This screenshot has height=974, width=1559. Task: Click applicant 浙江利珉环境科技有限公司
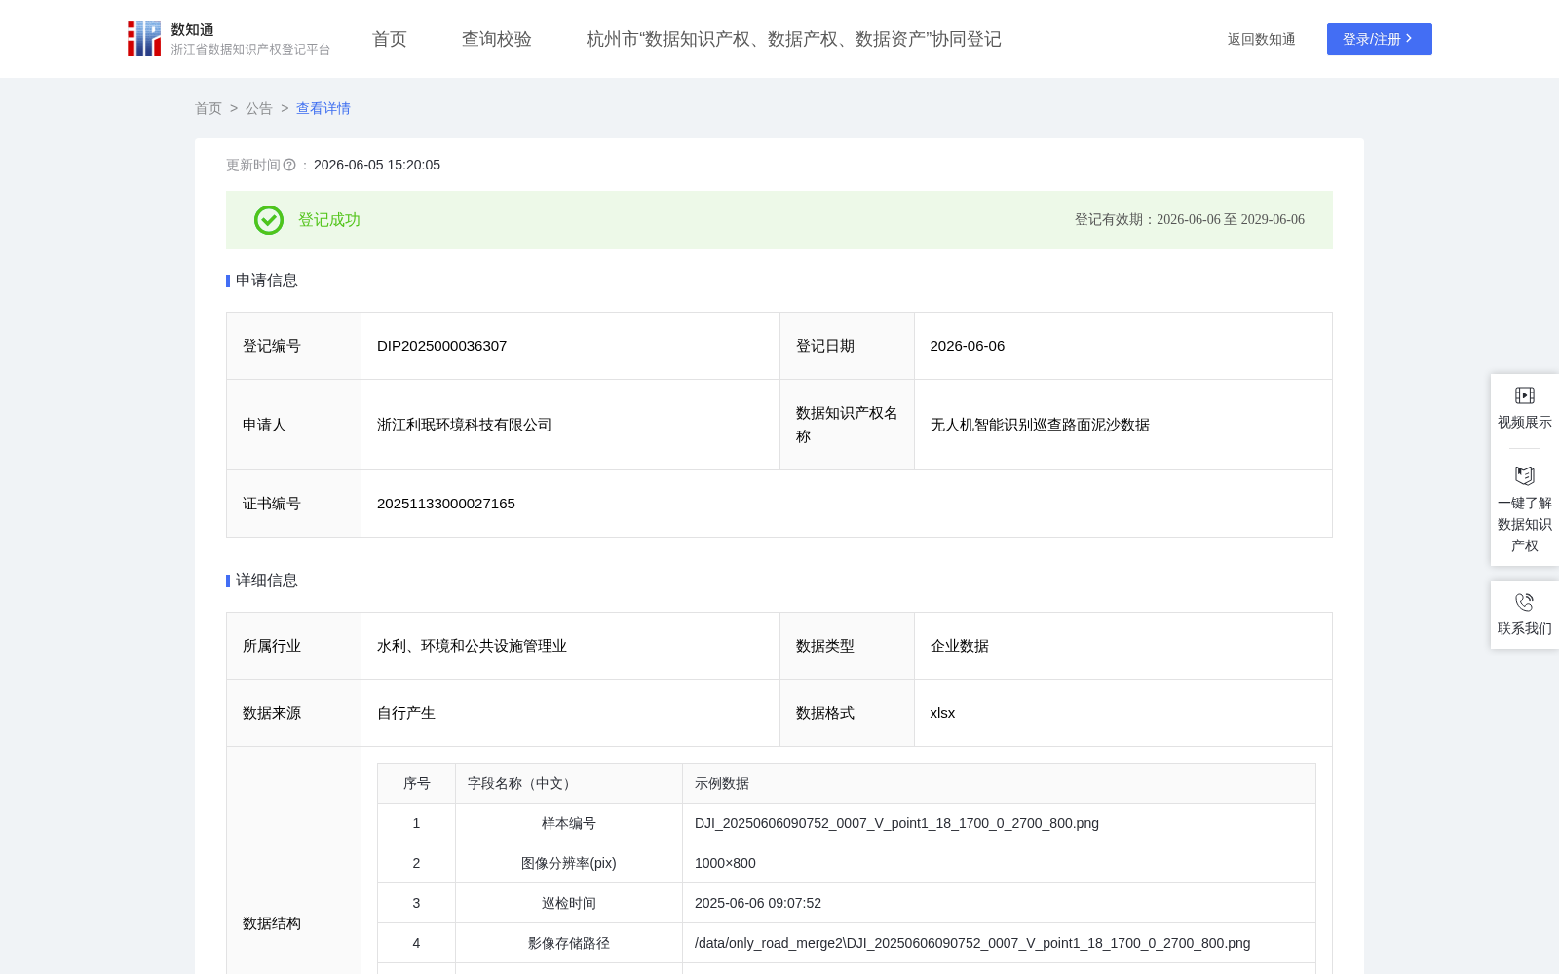(x=465, y=425)
